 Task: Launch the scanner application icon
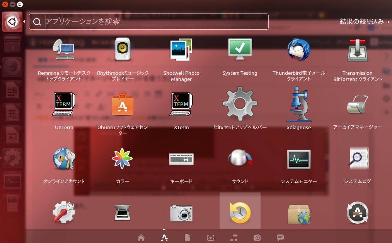click(123, 213)
